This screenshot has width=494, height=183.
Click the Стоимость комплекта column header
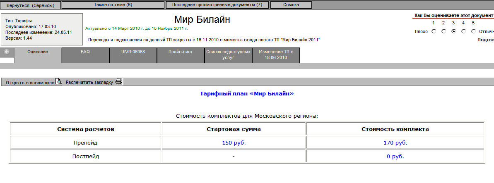395,129
